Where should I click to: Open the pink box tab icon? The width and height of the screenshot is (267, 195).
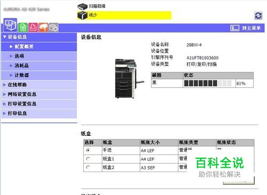33,28
